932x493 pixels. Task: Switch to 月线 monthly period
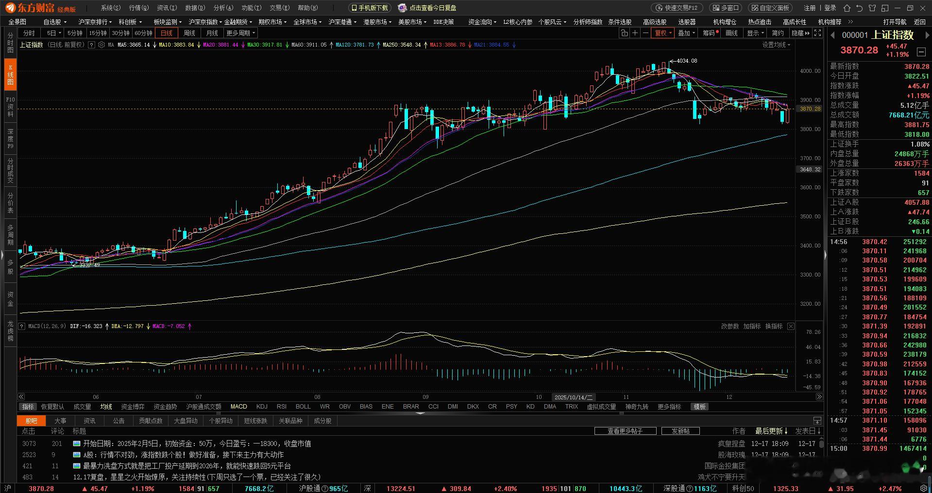pyautogui.click(x=212, y=33)
